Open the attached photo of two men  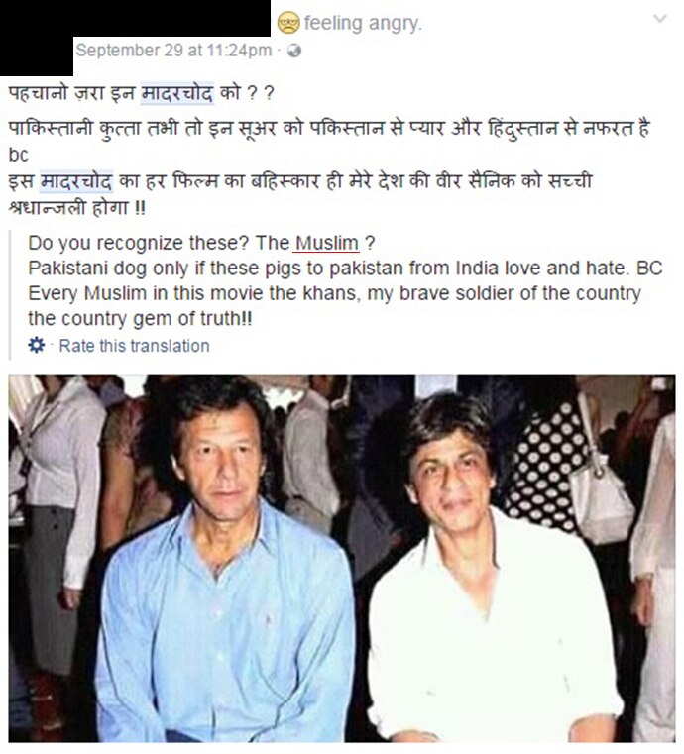[342, 558]
